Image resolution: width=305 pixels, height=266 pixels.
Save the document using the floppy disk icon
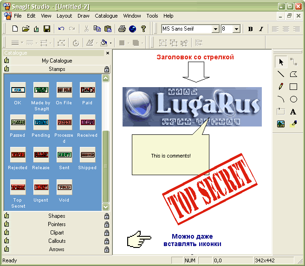(47, 29)
